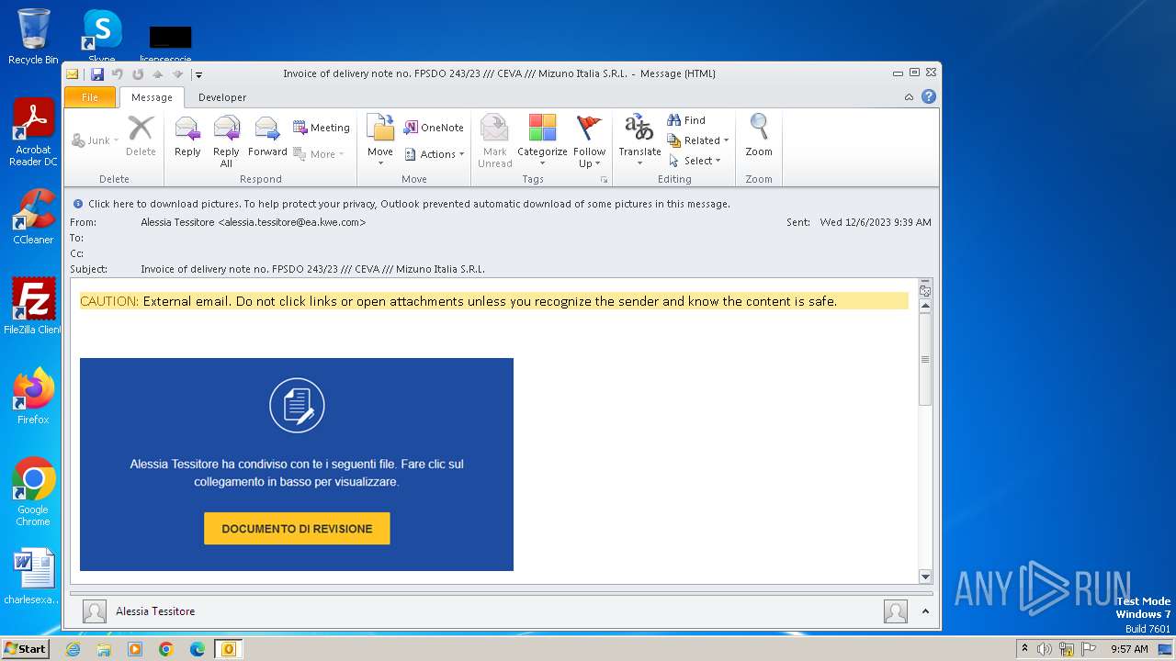Click the sent date Wed 12/6/2023 9:39 AM
The image size is (1176, 661).
(876, 222)
